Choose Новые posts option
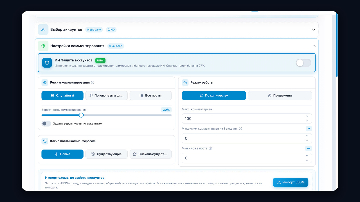This screenshot has height=202, width=360. (x=62, y=154)
